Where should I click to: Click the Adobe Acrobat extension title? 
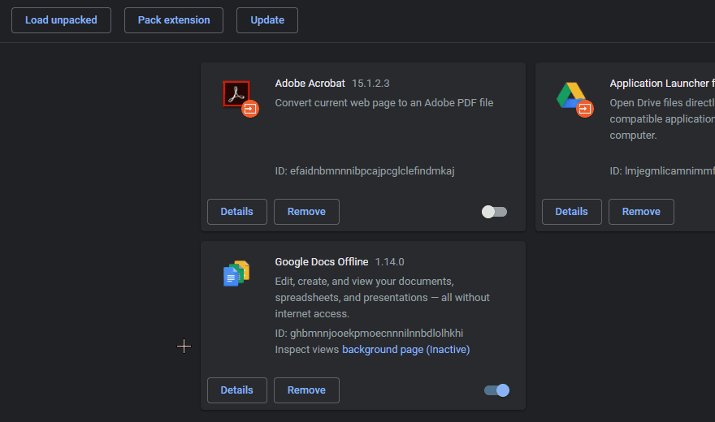point(310,83)
